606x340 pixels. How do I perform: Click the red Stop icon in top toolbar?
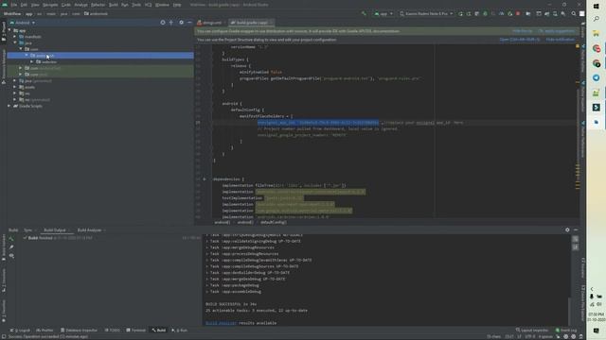518,14
